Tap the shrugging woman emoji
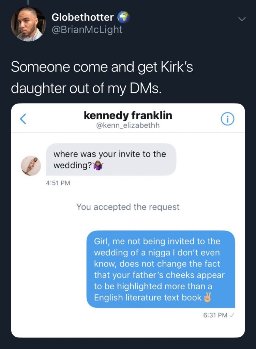The width and height of the screenshot is (256, 349). click(x=98, y=166)
